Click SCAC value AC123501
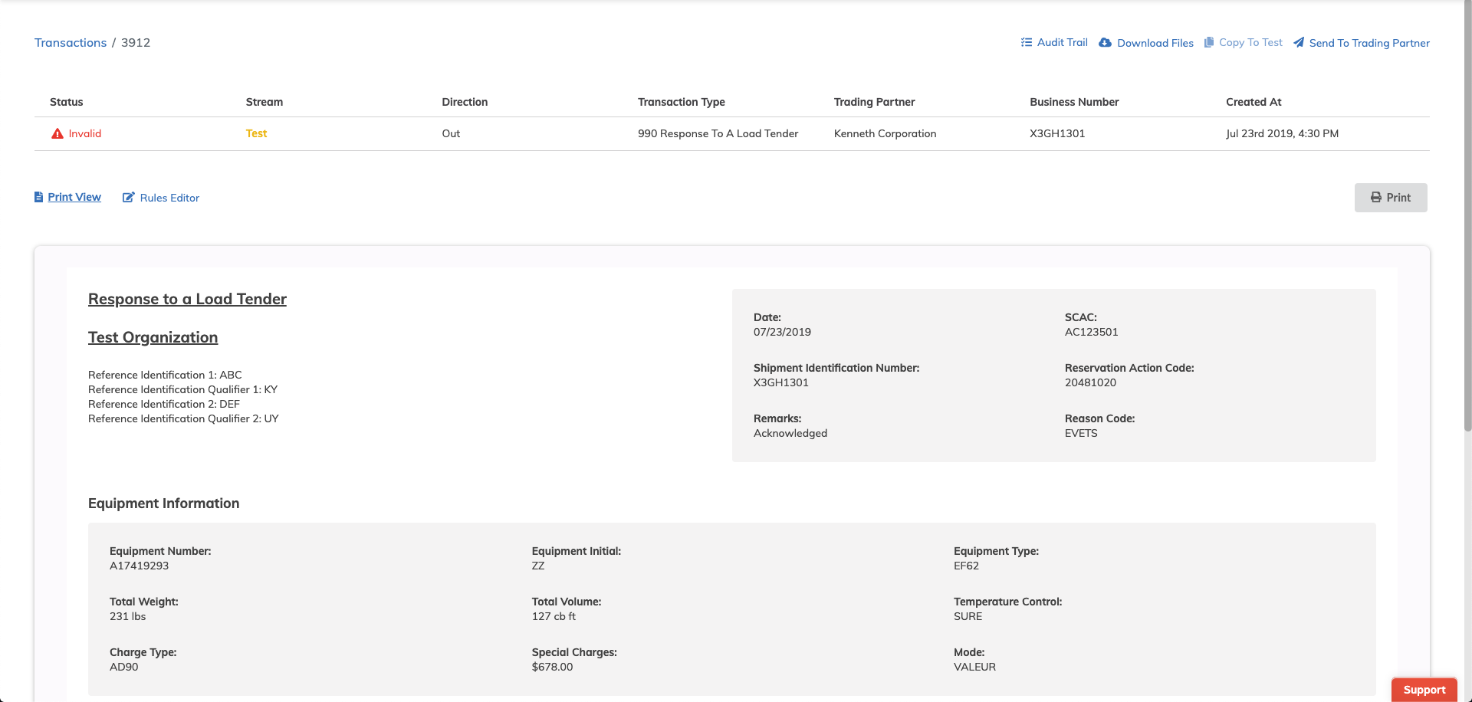This screenshot has width=1472, height=702. click(x=1091, y=332)
